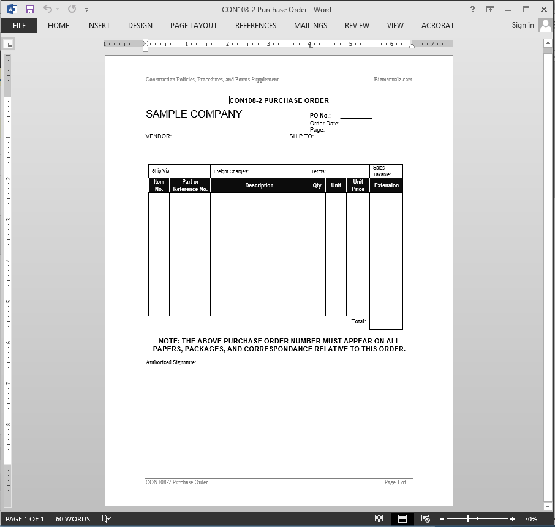The height and width of the screenshot is (527, 555).
Task: Click the user account avatar icon
Action: pyautogui.click(x=546, y=26)
